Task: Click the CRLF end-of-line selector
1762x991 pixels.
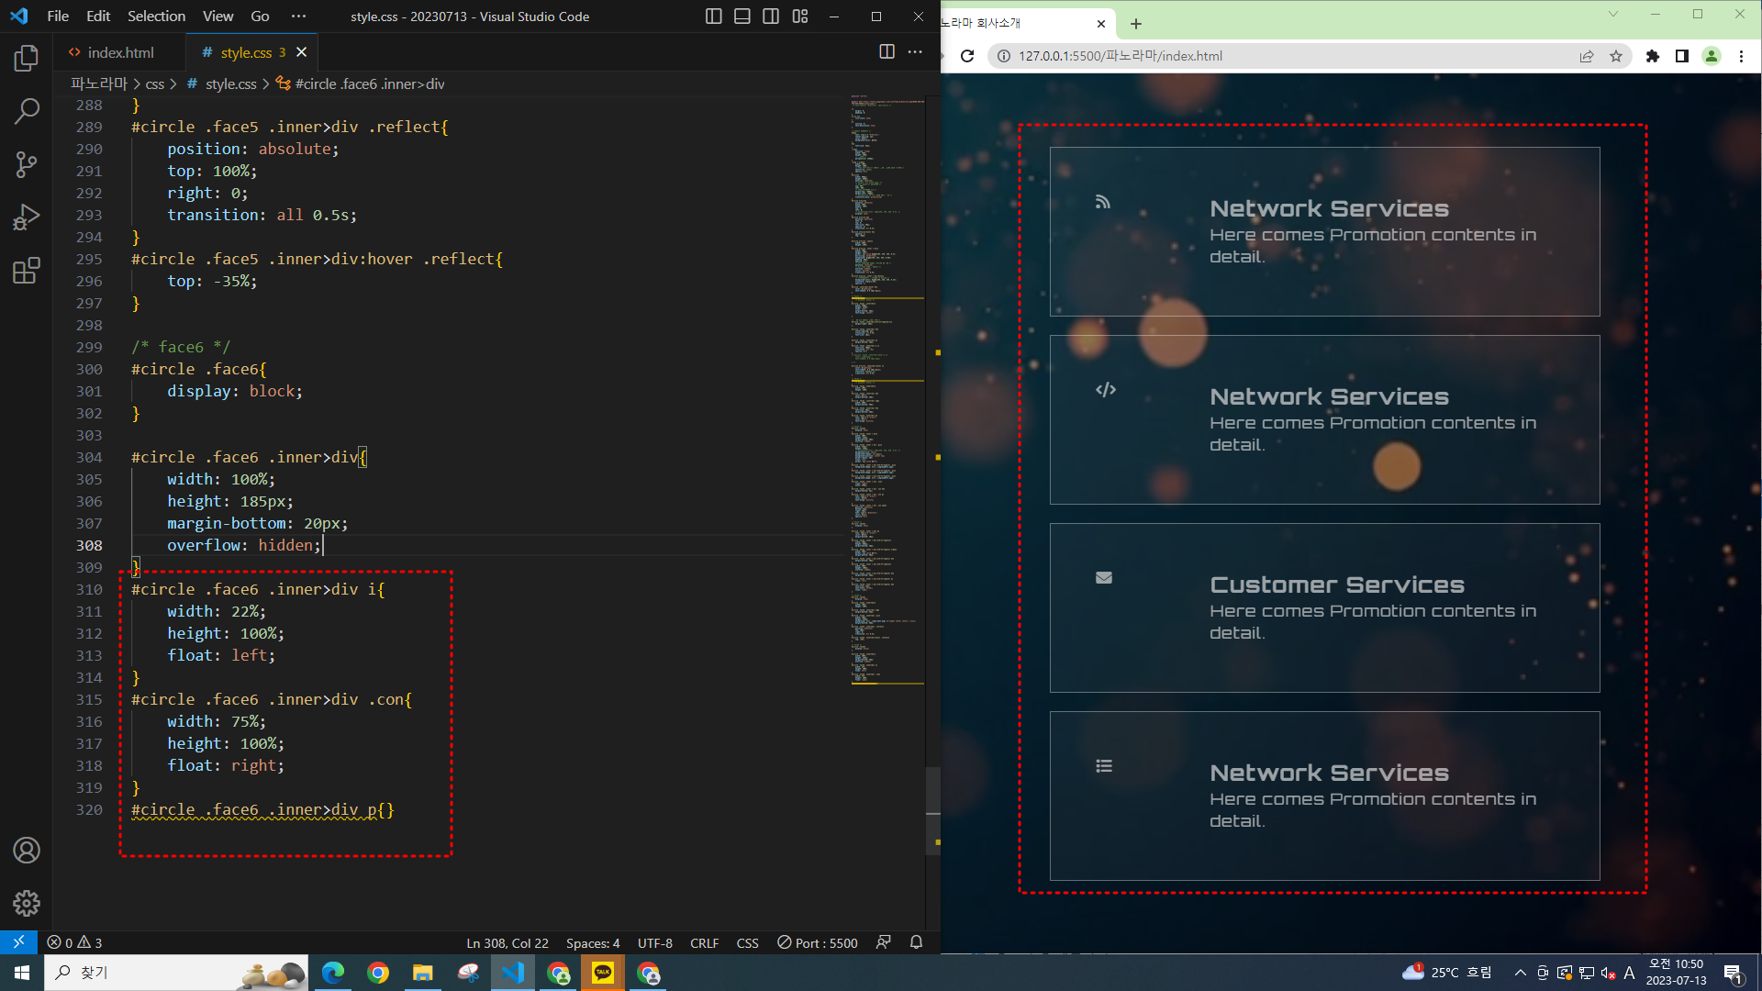Action: [704, 943]
